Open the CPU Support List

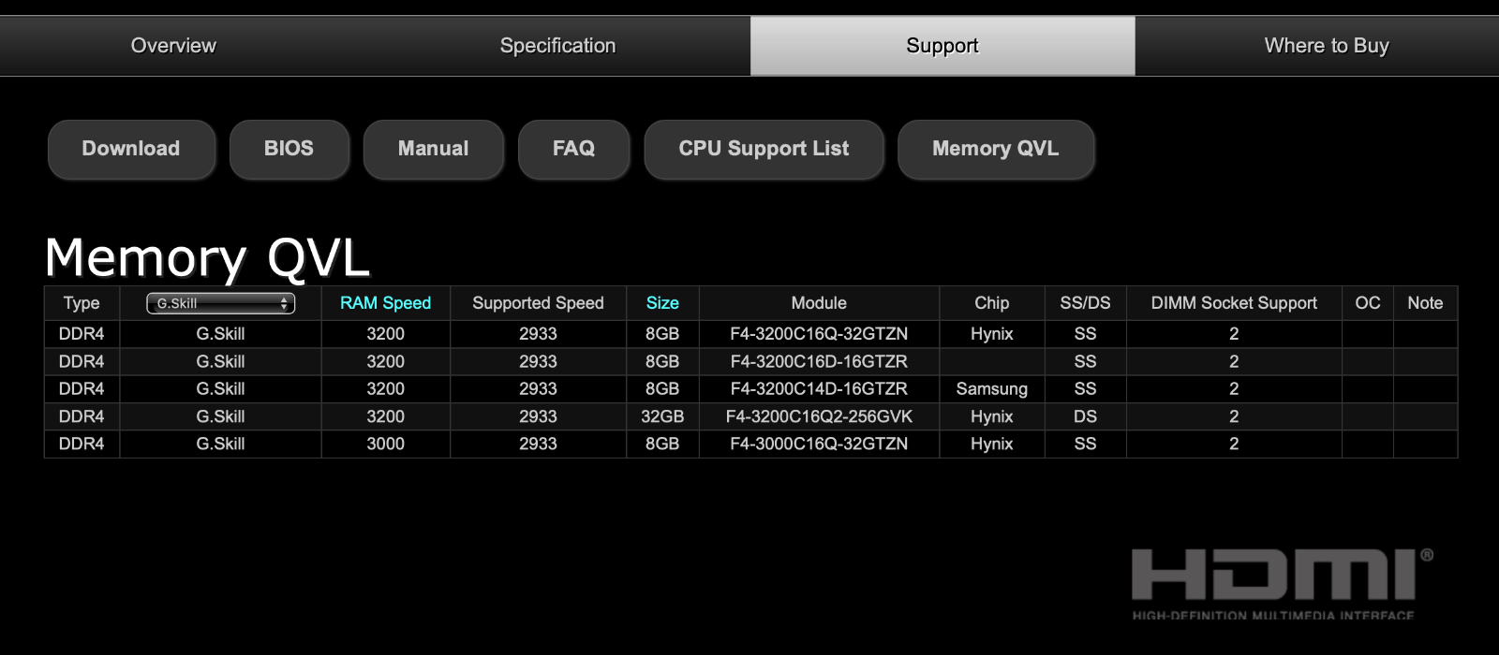click(764, 149)
